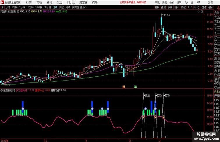This screenshot has width=220, height=142.
Task: Switch to the 60分钟 period tab
Action: click(x=47, y=7)
